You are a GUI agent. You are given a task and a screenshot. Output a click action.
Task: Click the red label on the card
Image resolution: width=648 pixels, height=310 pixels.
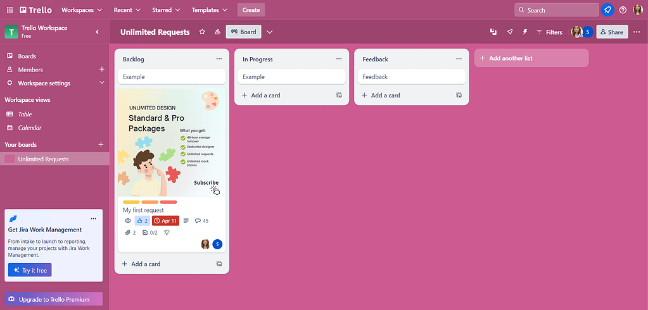pos(168,202)
